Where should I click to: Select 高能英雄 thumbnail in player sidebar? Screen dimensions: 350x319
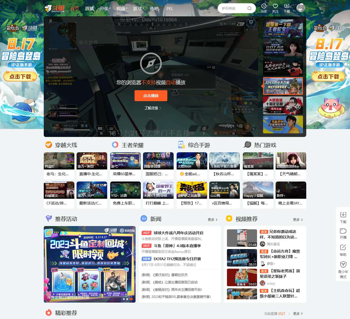[x=283, y=124]
